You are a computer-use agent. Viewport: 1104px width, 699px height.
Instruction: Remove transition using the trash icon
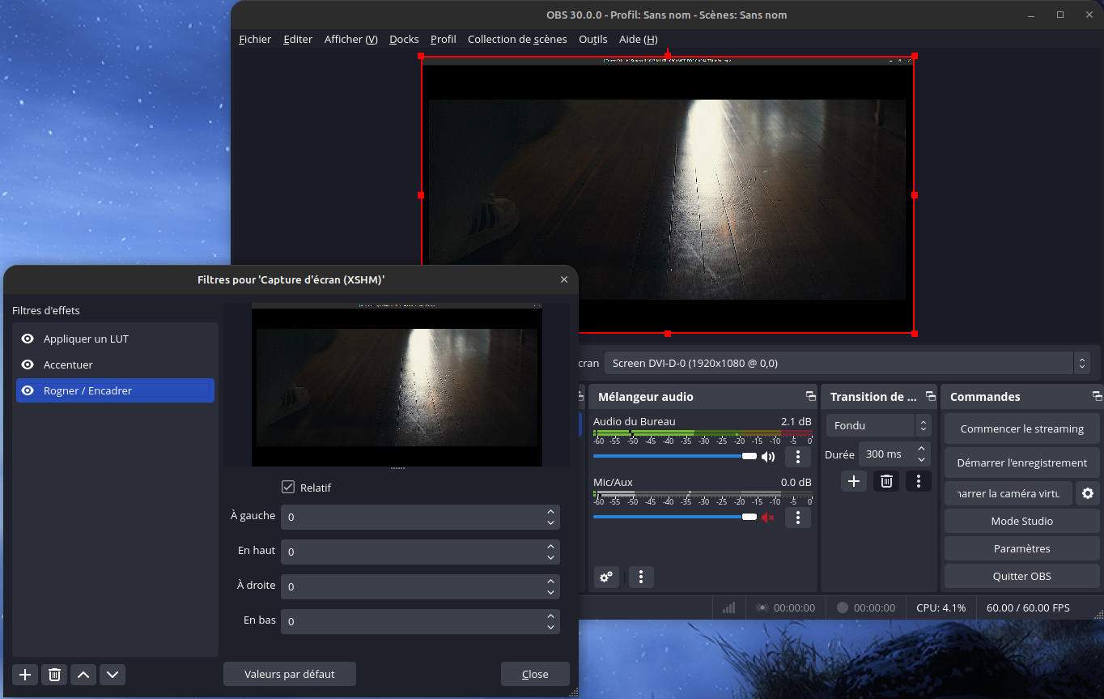click(x=886, y=481)
